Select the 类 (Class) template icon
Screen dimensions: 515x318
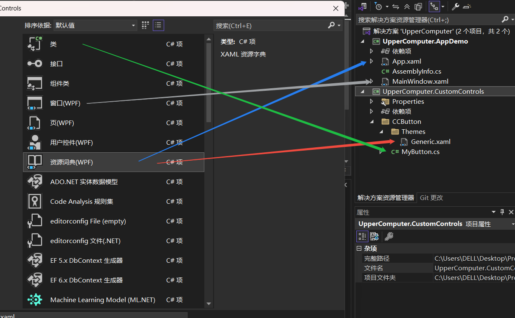[34, 44]
